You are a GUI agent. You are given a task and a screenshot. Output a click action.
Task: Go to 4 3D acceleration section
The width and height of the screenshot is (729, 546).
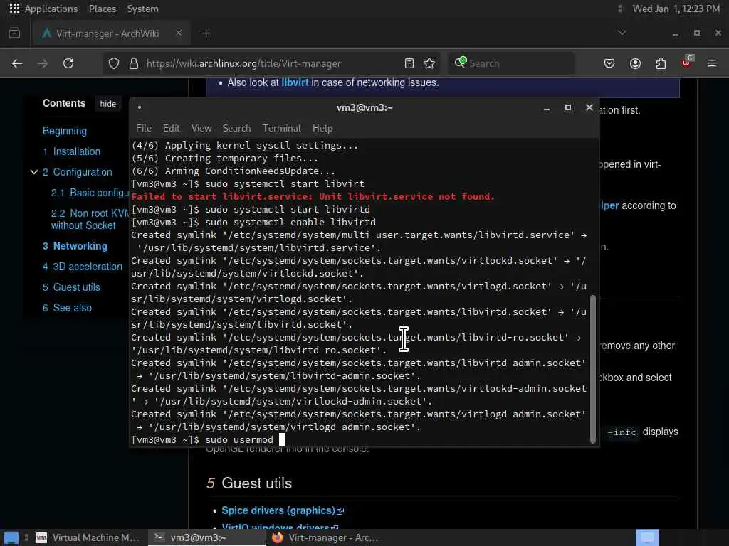click(x=83, y=267)
